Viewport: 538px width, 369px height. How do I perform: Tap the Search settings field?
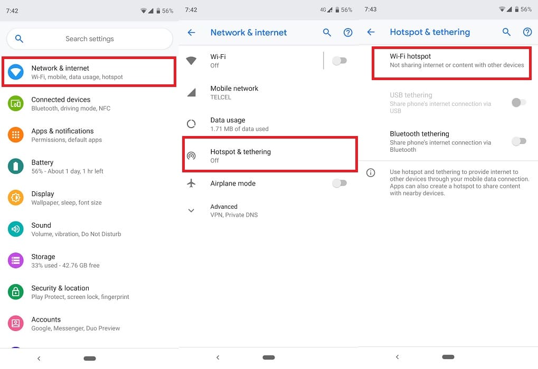point(90,39)
